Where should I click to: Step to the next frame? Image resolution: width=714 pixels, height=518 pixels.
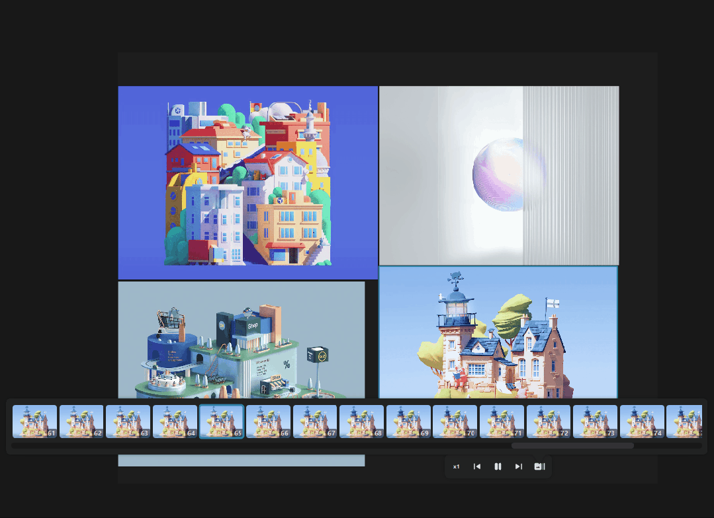[x=519, y=466]
